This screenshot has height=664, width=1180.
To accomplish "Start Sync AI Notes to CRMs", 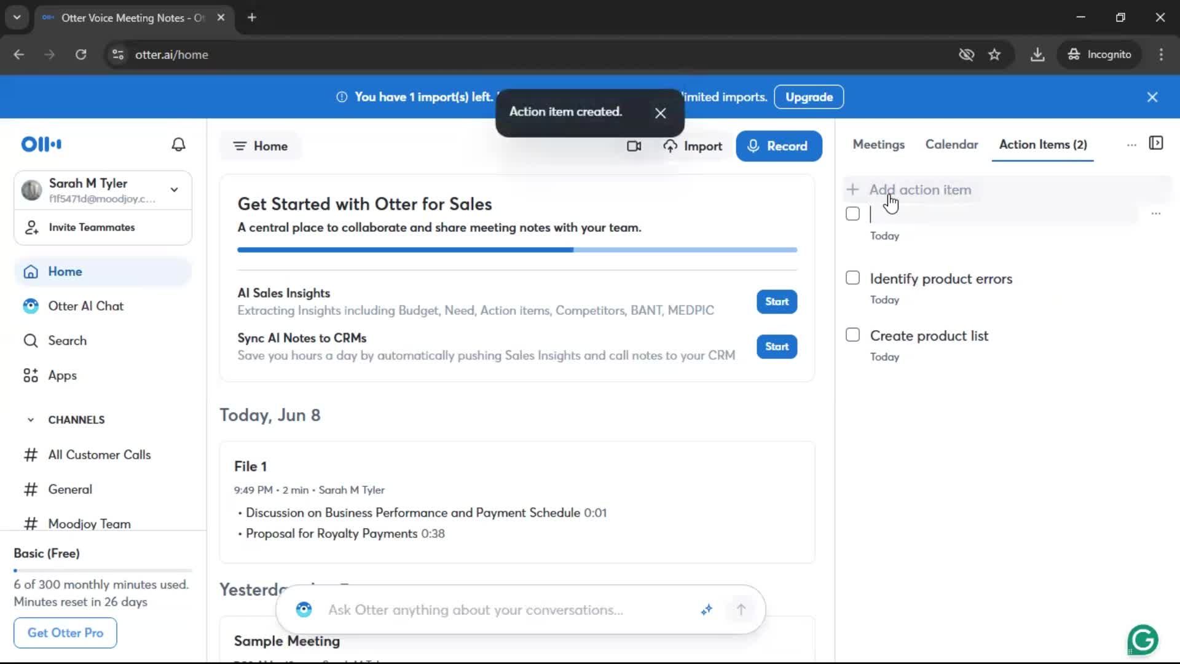I will tap(777, 347).
